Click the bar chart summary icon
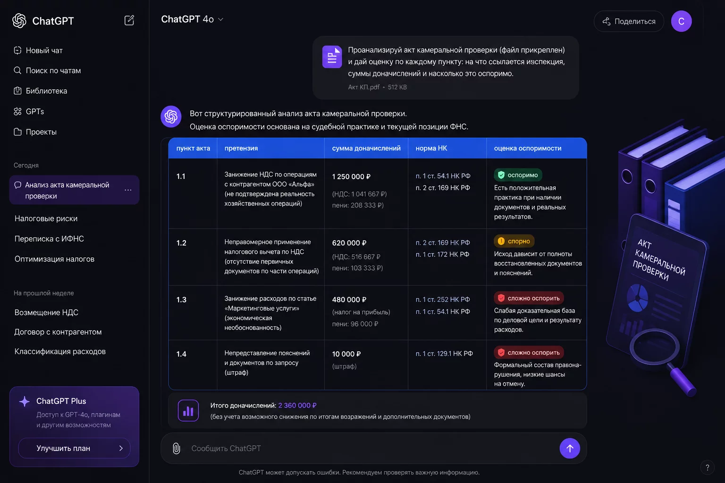The height and width of the screenshot is (483, 725). (x=188, y=411)
